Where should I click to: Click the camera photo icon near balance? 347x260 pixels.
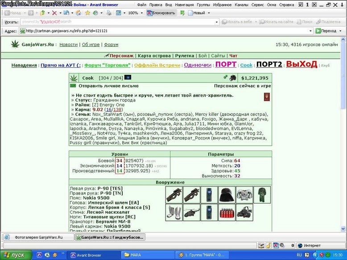click(x=232, y=78)
